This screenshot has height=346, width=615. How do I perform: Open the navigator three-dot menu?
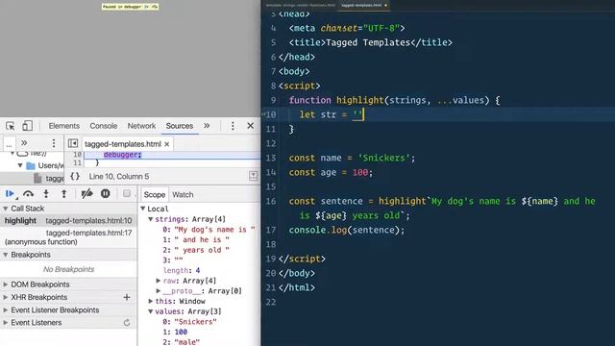coord(54,143)
